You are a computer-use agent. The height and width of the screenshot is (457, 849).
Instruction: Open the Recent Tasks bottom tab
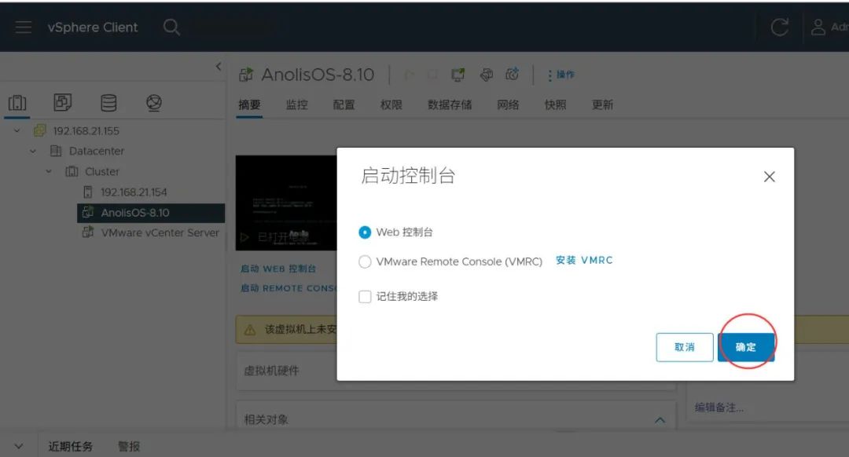[x=71, y=446]
